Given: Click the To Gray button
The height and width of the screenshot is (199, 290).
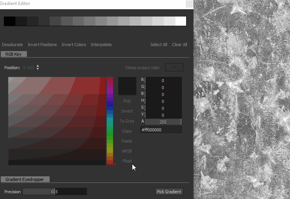Looking at the screenshot, I should [x=127, y=121].
